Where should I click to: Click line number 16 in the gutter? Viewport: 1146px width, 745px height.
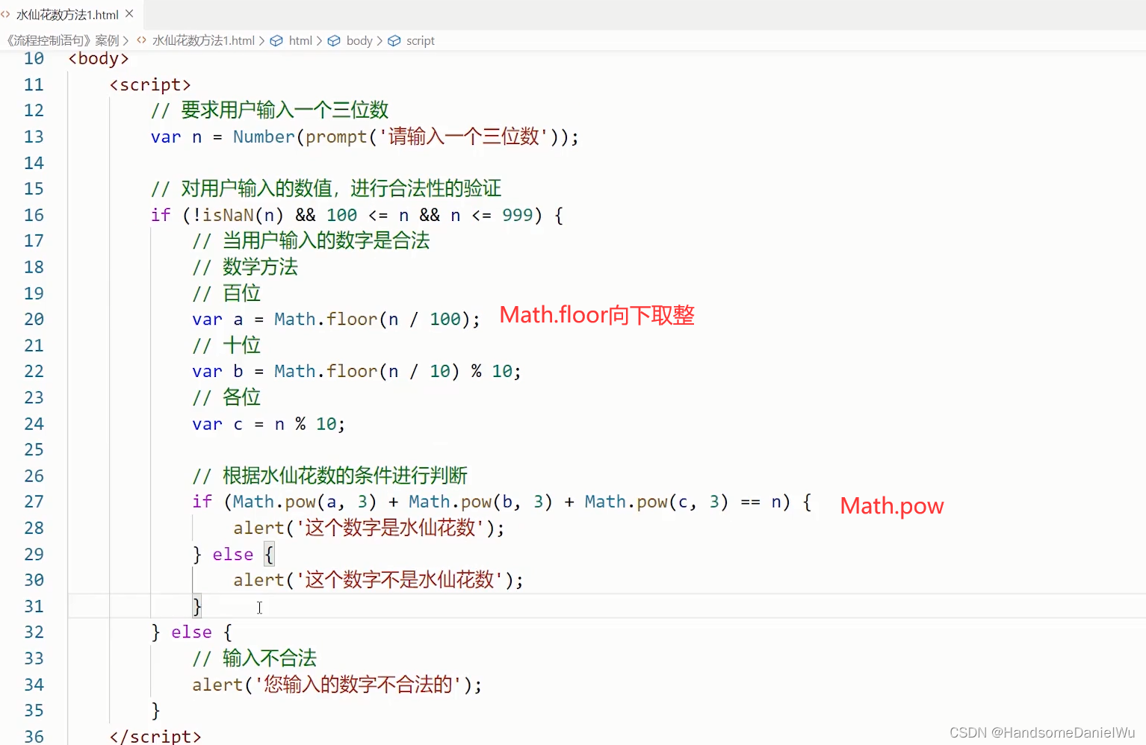pos(34,215)
